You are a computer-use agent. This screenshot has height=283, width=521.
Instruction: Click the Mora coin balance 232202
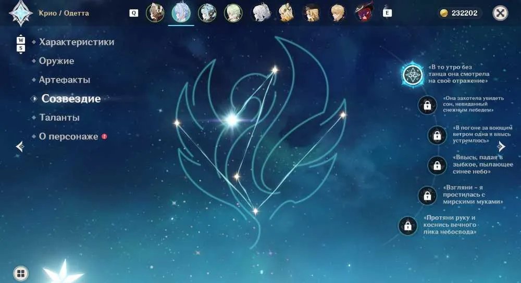[x=459, y=13]
